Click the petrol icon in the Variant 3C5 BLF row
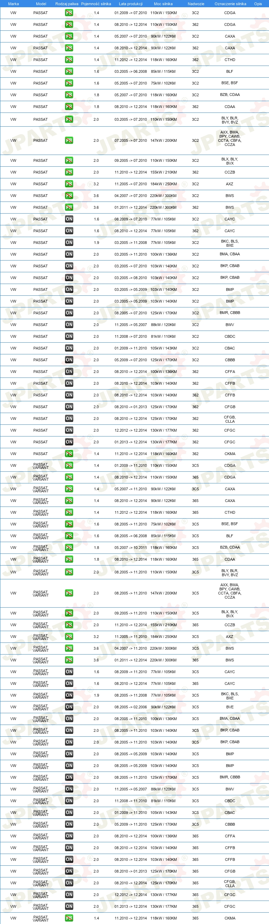Image resolution: width=269 pixels, height=924 pixels. pos(69,535)
